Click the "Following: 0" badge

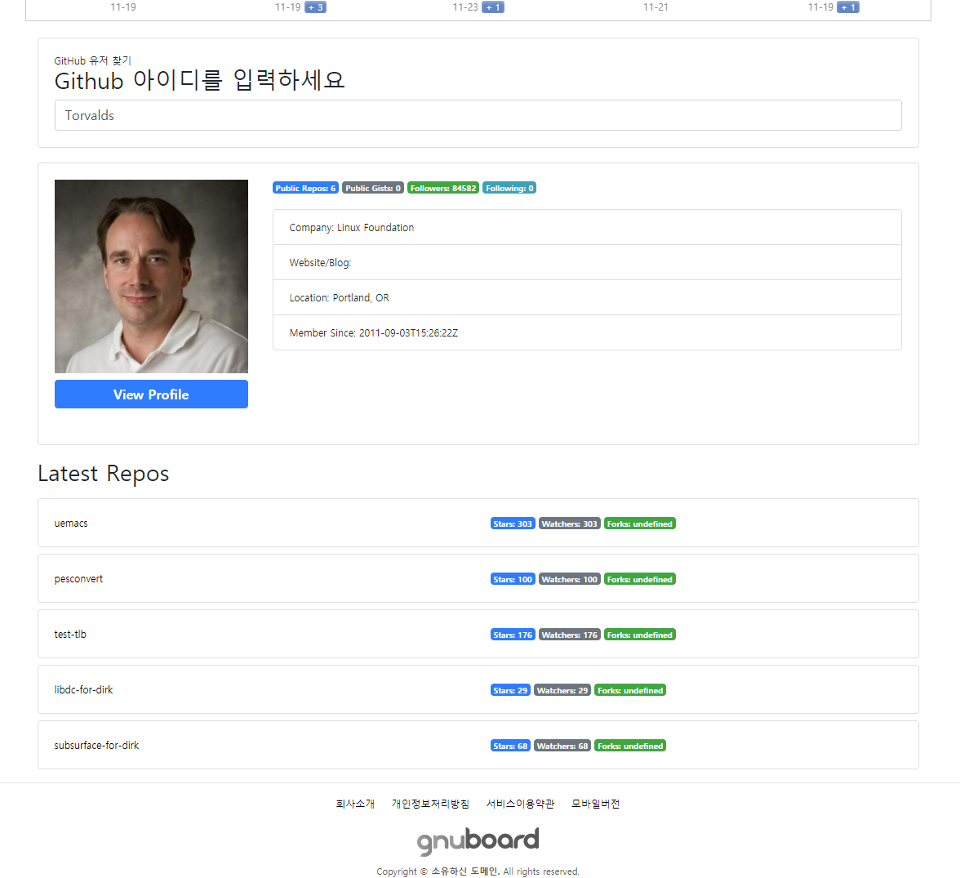(x=509, y=187)
